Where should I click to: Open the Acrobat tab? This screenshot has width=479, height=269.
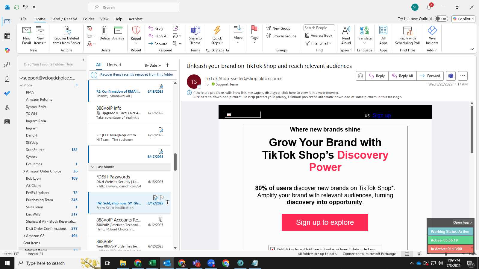(x=136, y=19)
